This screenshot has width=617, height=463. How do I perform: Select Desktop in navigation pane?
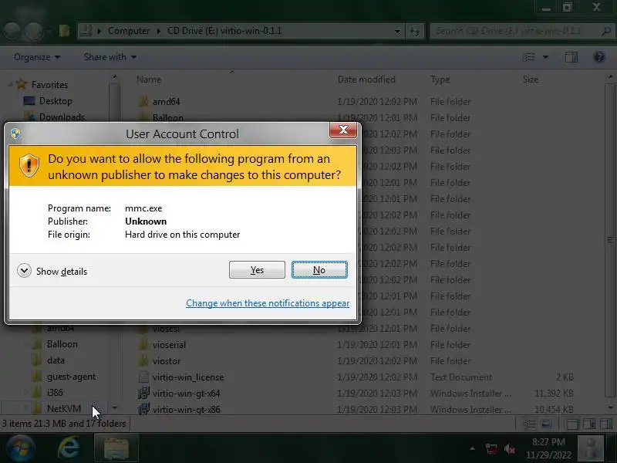(x=56, y=101)
